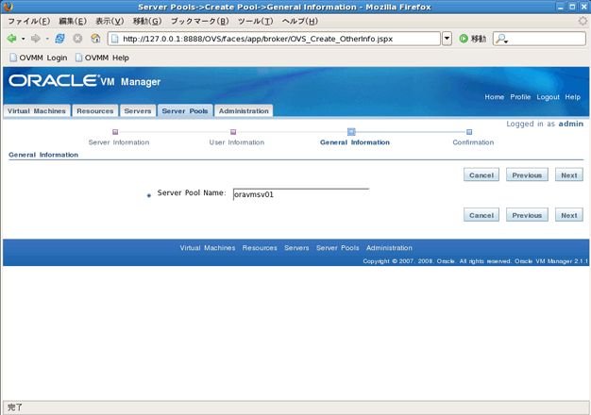
Task: Open the OVMM Login bookmark
Action: pos(39,58)
